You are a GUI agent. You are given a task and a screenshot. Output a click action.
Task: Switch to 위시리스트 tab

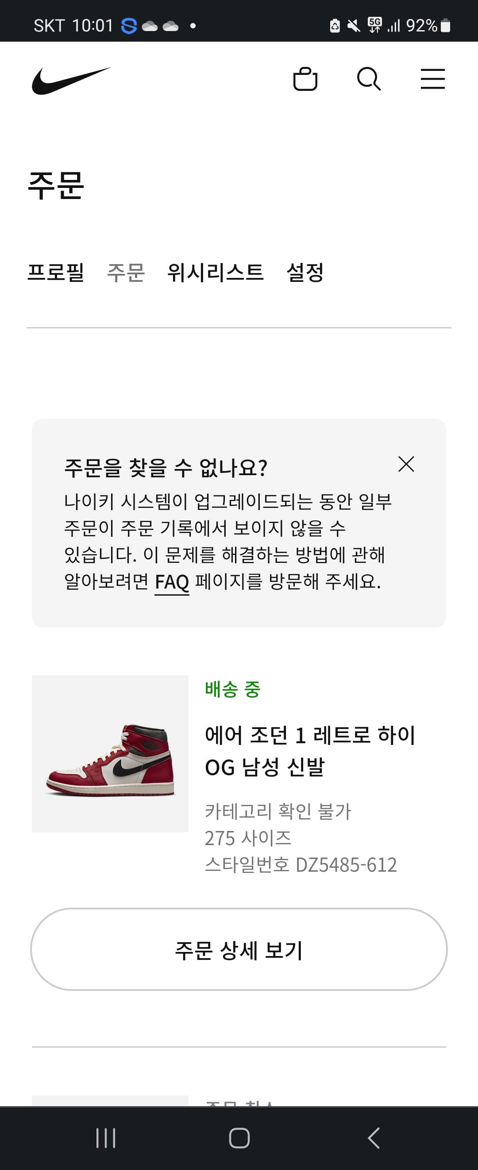216,273
